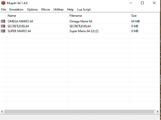161x120 pixels.
Task: Open the Help menu
Action: 70,10
